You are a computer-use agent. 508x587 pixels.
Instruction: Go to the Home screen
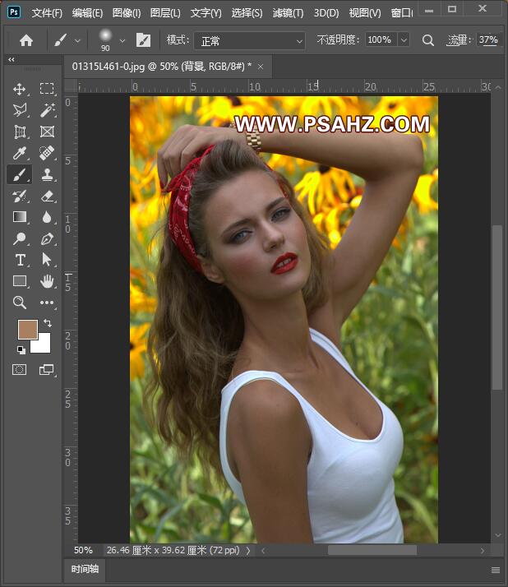coord(26,40)
